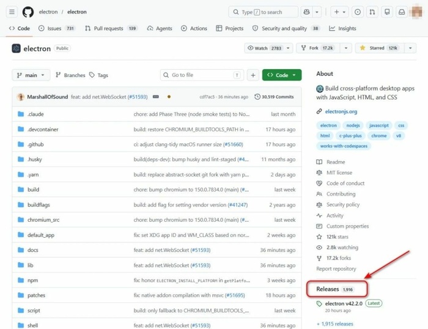This screenshot has width=428, height=329.
Task: Go to the GitHub homepage logo
Action: pos(28,12)
